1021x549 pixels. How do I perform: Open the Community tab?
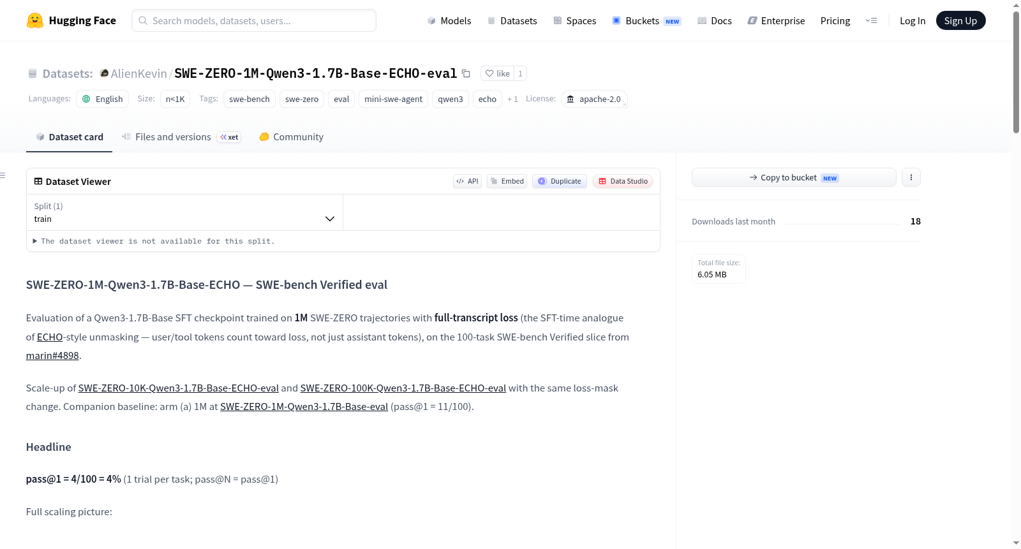tap(291, 136)
